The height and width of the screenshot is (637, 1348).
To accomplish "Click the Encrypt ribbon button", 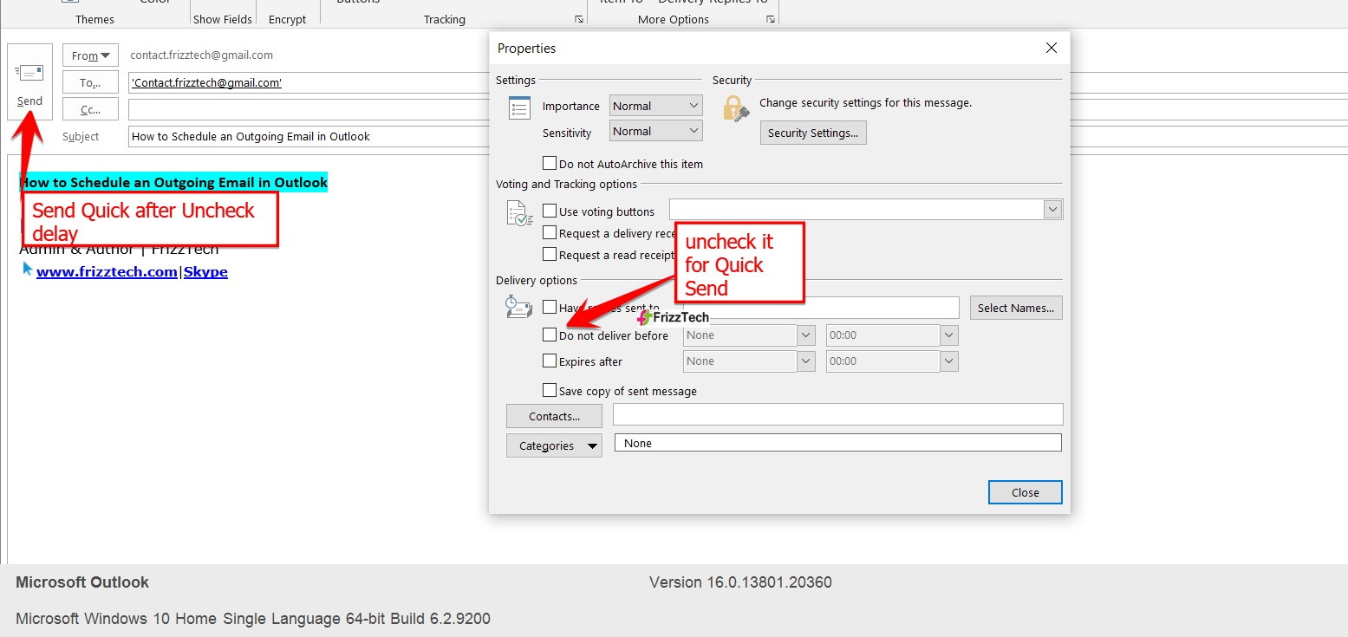I will point(288,19).
